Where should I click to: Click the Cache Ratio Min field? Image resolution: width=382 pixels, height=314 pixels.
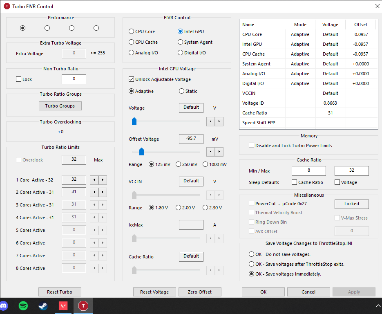309,170
